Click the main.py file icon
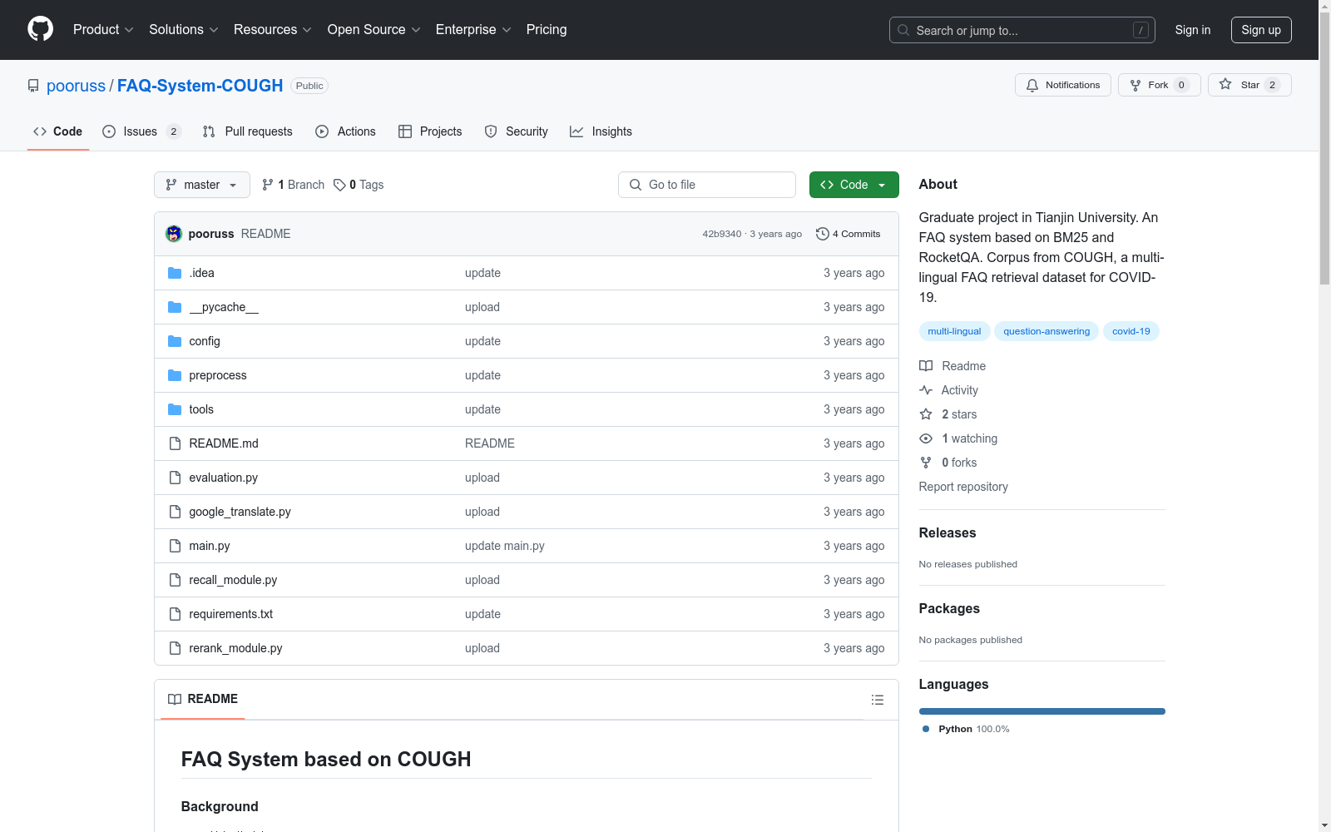The height and width of the screenshot is (832, 1331). [x=175, y=546]
